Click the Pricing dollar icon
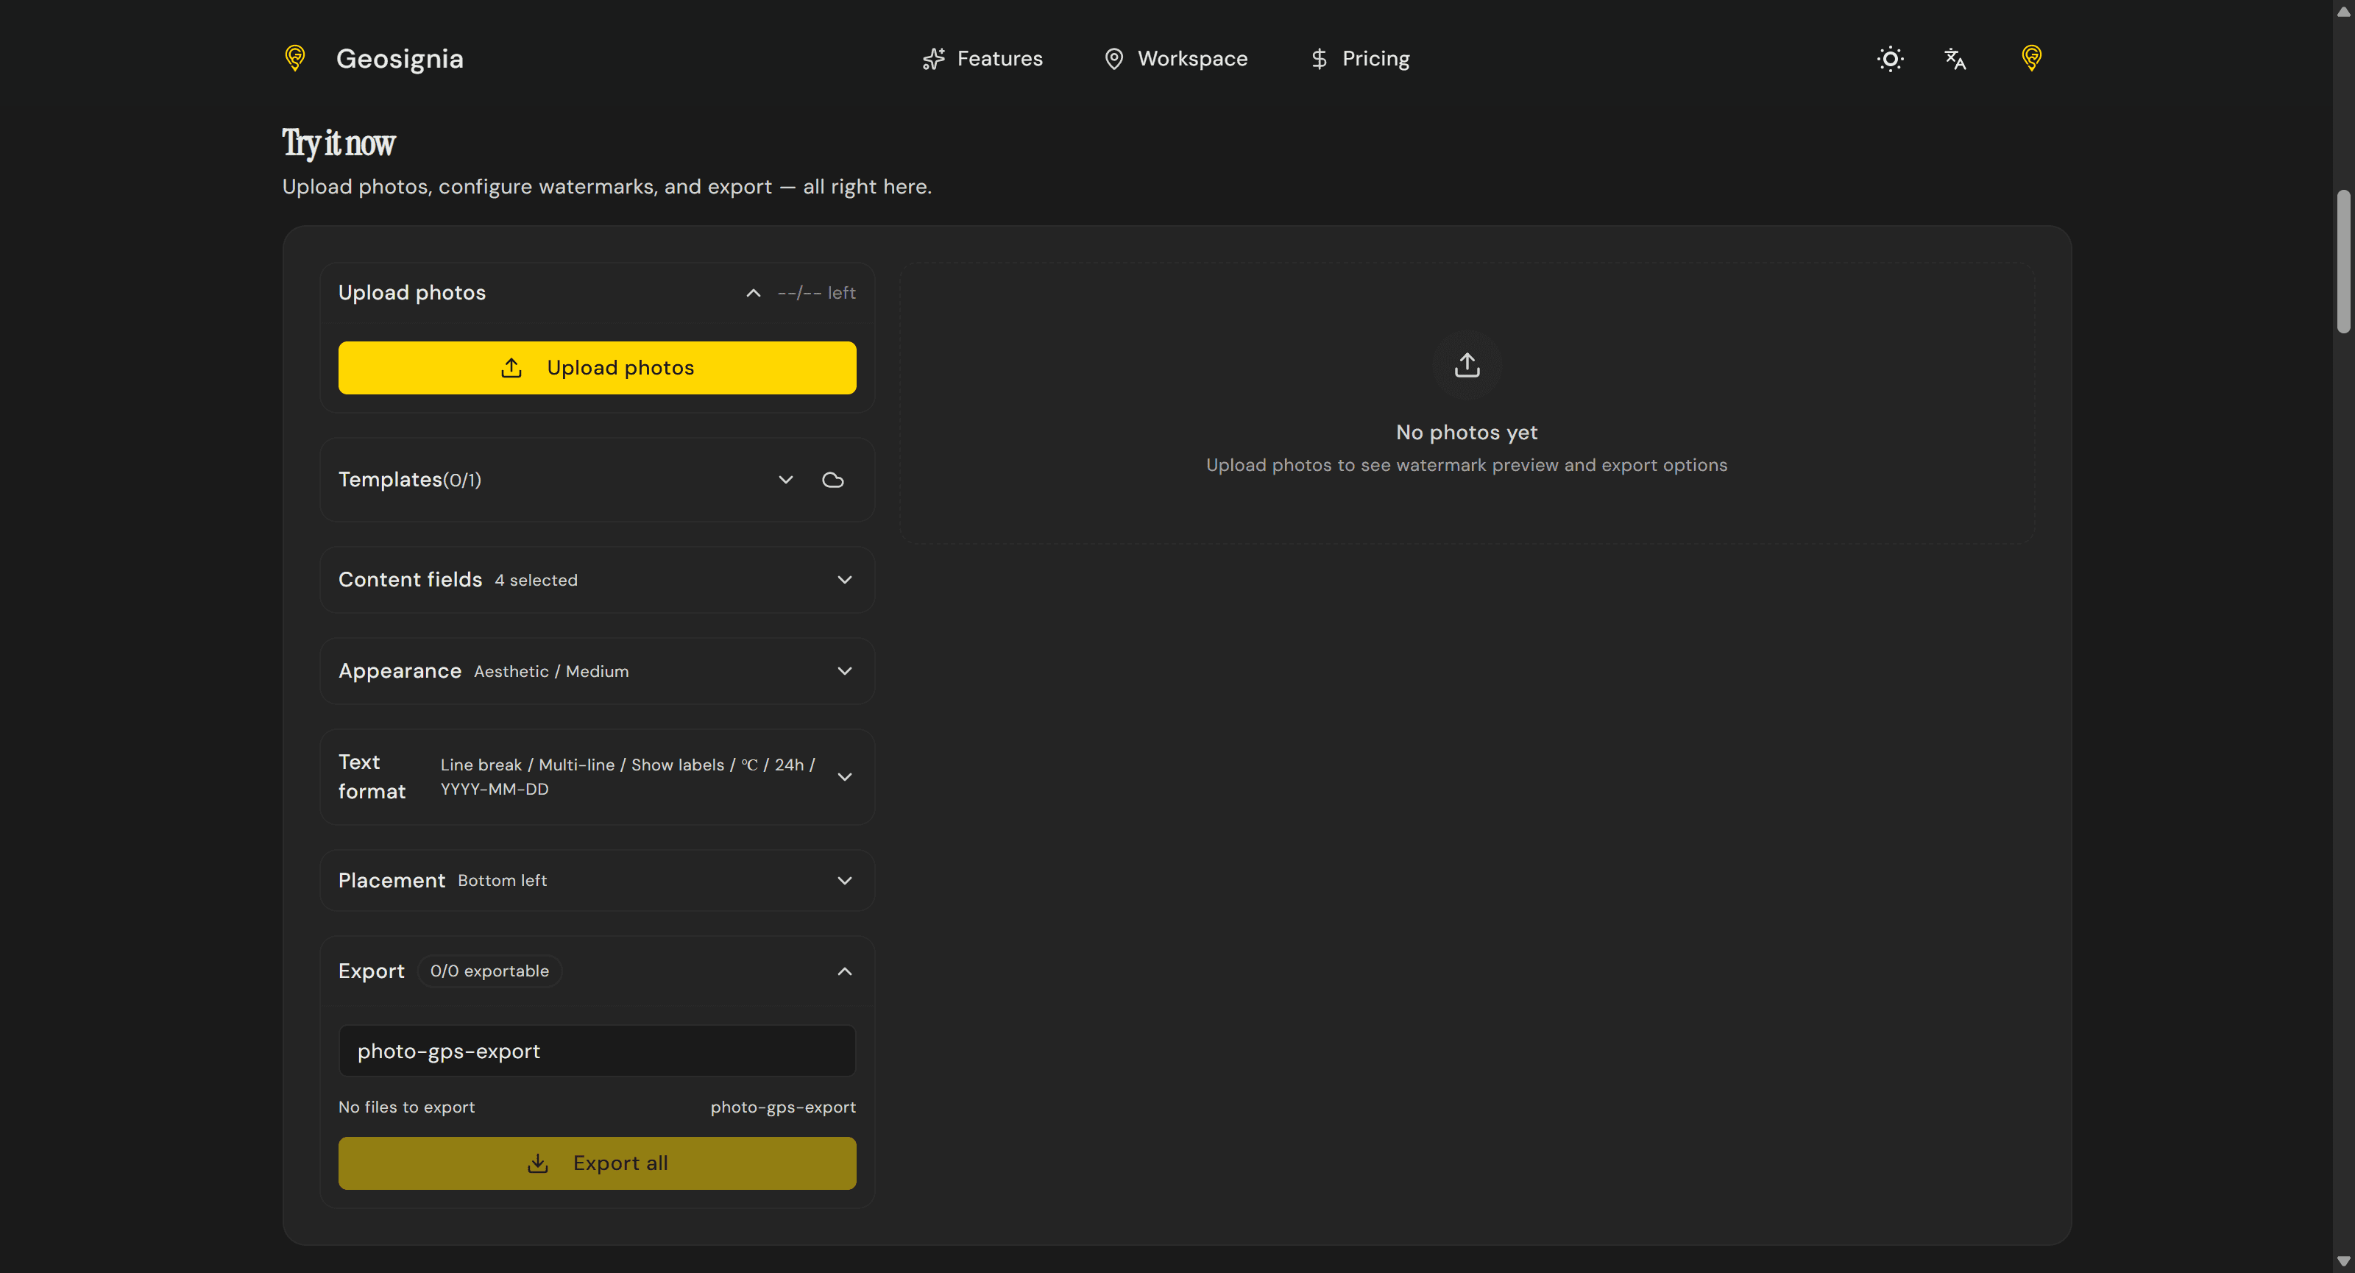This screenshot has height=1273, width=2355. pyautogui.click(x=1318, y=60)
